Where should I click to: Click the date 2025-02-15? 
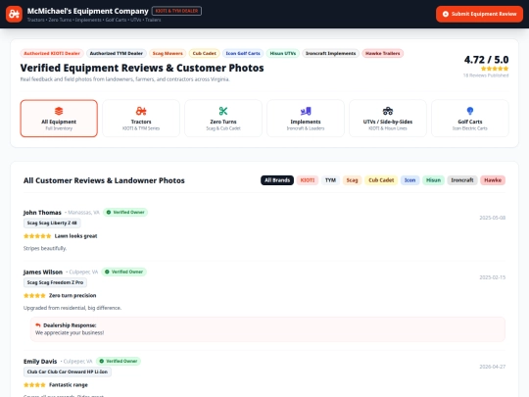click(492, 277)
